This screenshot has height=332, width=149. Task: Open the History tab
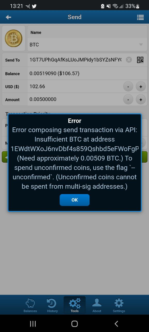point(52,305)
